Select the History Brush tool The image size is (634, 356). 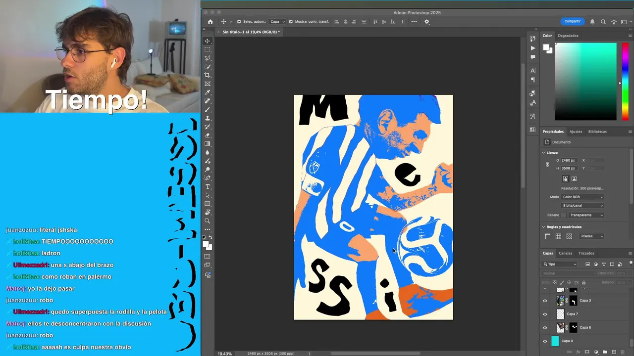(x=208, y=127)
